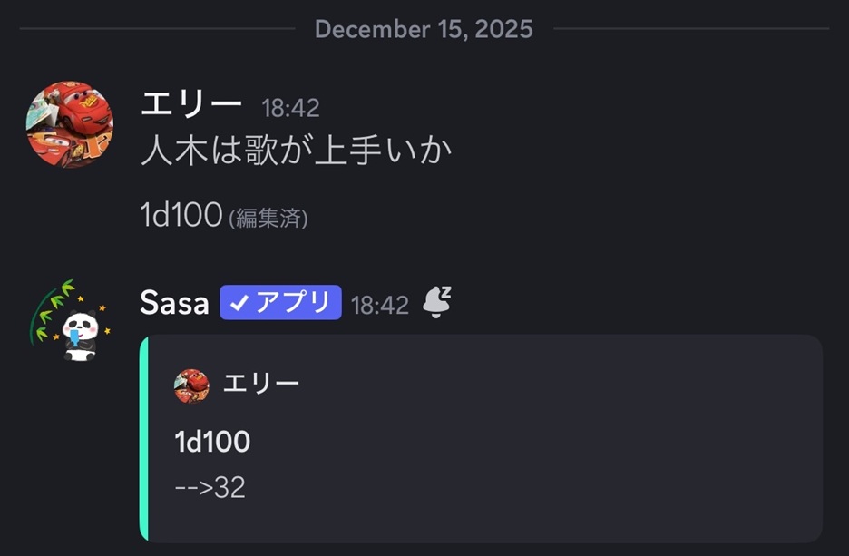Screen dimensions: 849x556
Task: Open エリー's Cars profile avatar
Action: pos(70,124)
